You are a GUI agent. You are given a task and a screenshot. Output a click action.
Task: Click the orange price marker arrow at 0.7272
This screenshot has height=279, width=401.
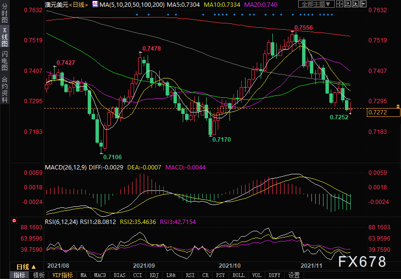click(398, 106)
